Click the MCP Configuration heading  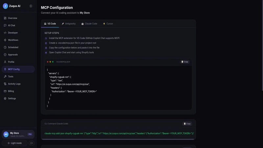(x=57, y=8)
